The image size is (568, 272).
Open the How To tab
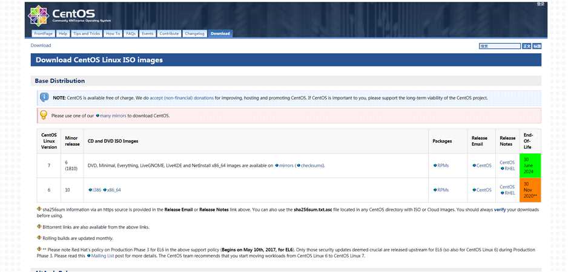pyautogui.click(x=113, y=34)
